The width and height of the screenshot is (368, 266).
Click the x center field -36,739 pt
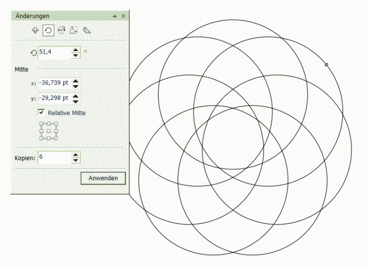coord(54,84)
